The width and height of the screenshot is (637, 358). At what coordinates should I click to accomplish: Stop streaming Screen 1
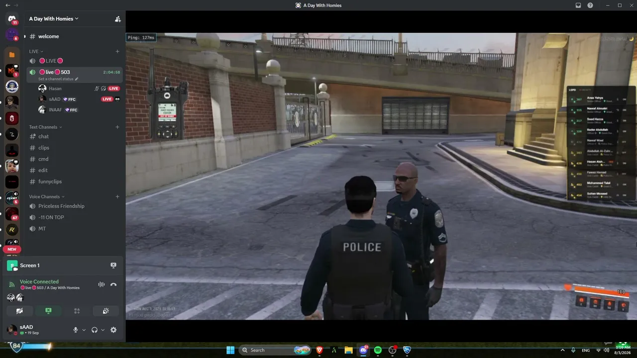coord(113,266)
